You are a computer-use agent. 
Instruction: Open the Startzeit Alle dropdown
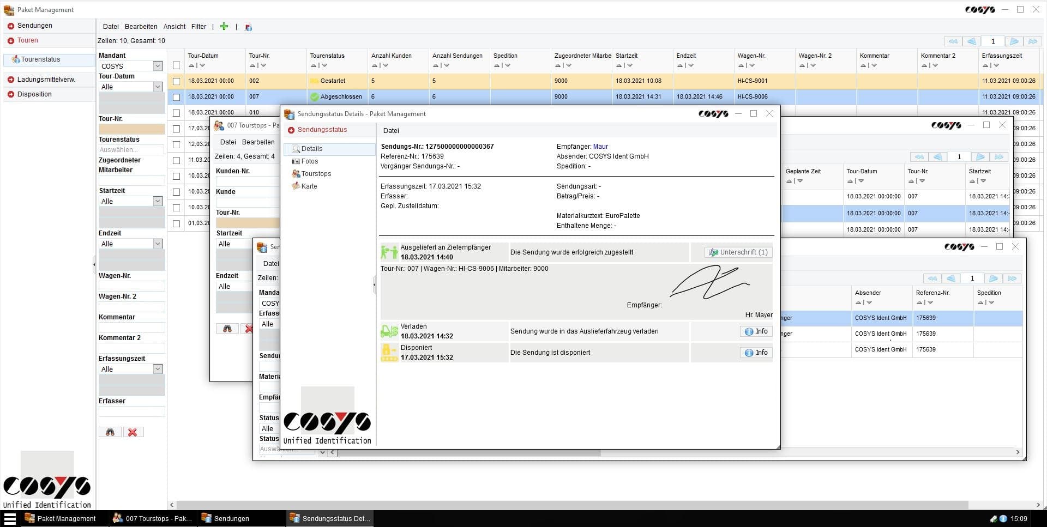pos(157,201)
